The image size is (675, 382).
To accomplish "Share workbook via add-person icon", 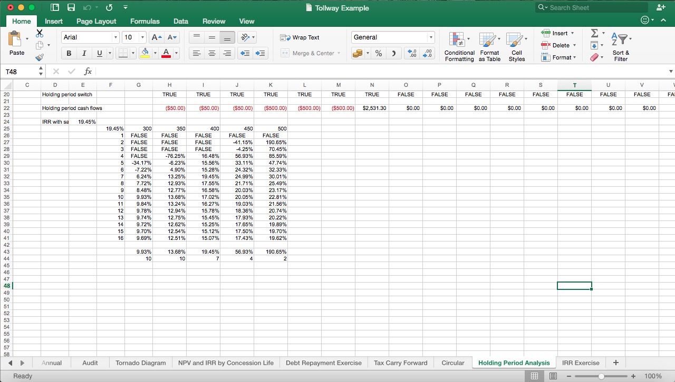I will click(x=661, y=7).
